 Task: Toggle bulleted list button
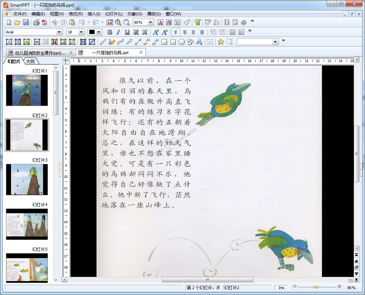tap(232, 32)
